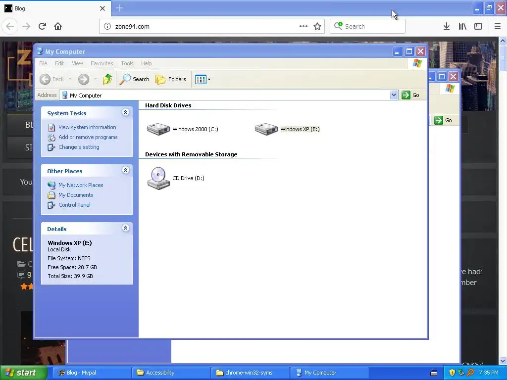The height and width of the screenshot is (380, 507).
Task: Expand the Address bar dropdown
Action: point(394,95)
